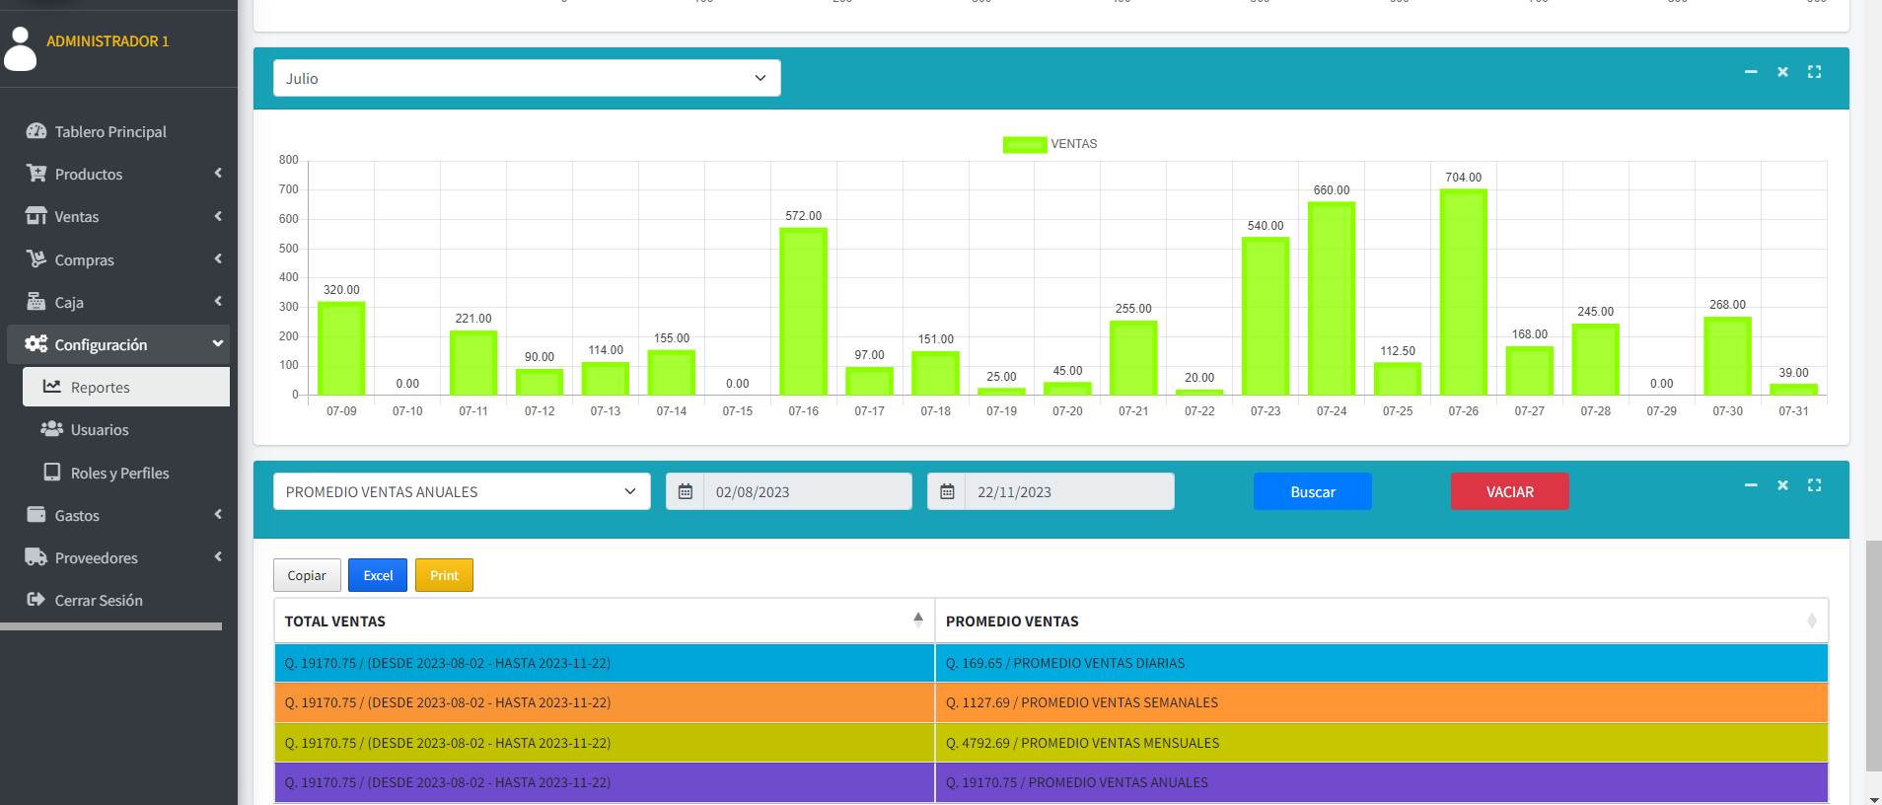Expand the Compras submenu
Image resolution: width=1882 pixels, height=805 pixels.
point(218,258)
